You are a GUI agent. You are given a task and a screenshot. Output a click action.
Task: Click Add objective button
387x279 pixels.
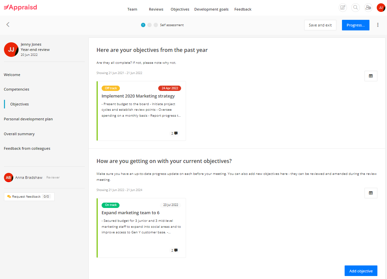click(x=361, y=271)
